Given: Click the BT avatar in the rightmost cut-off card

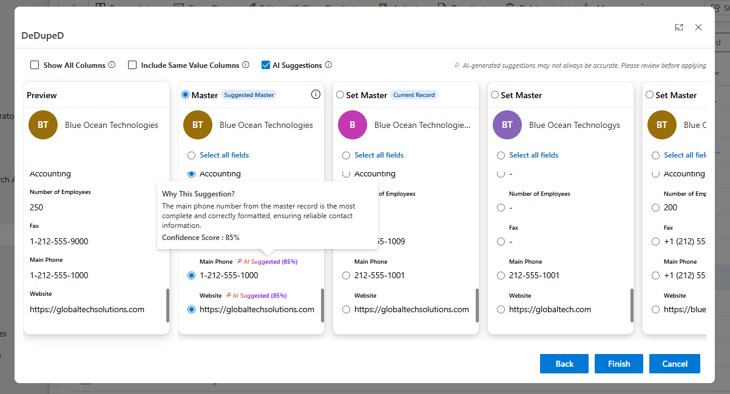Looking at the screenshot, I should coord(662,125).
